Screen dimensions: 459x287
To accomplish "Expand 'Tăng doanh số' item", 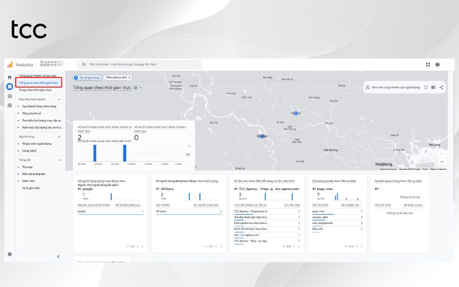I will [18, 113].
